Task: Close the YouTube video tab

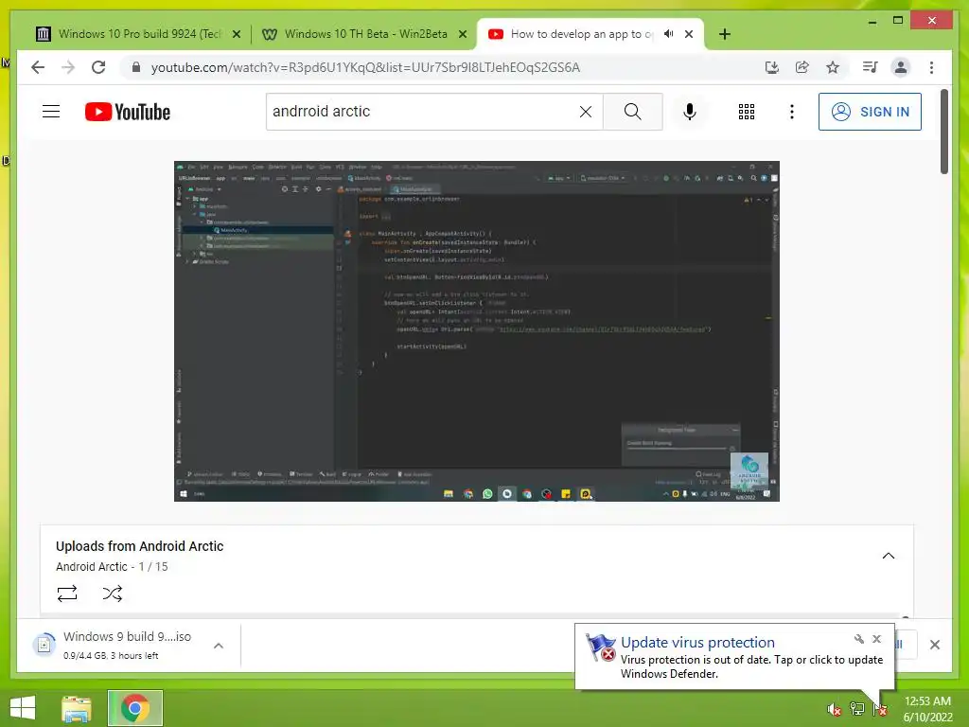Action: tap(689, 35)
